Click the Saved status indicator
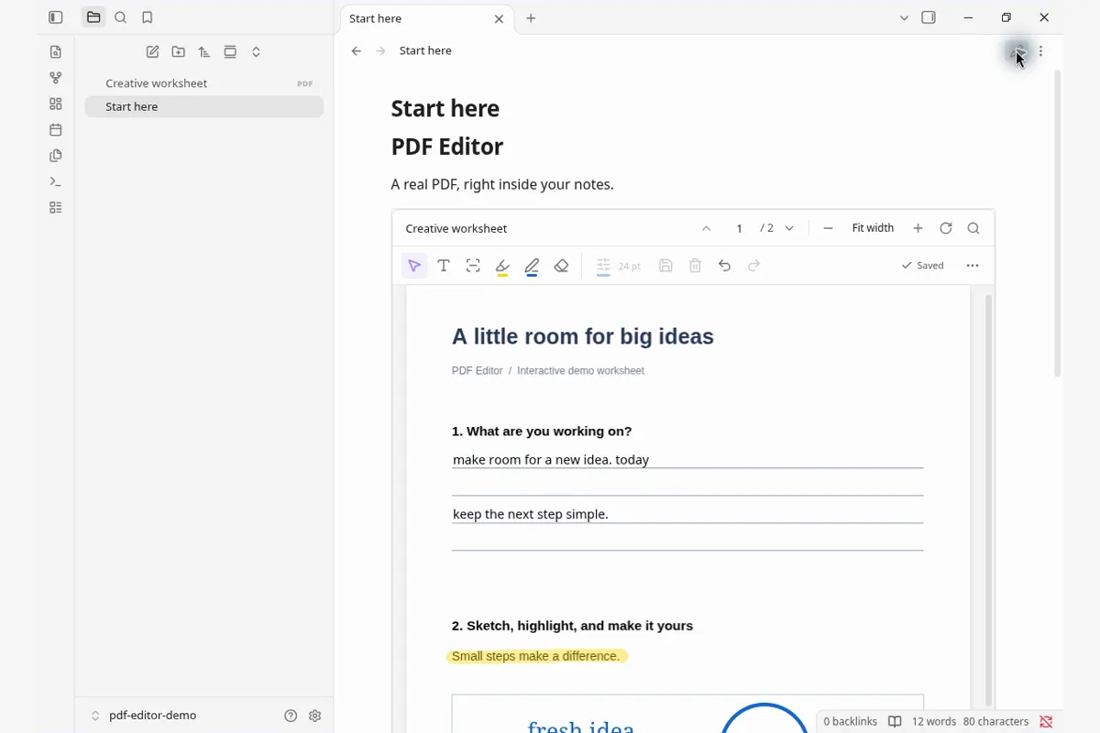1100x733 pixels. click(922, 266)
